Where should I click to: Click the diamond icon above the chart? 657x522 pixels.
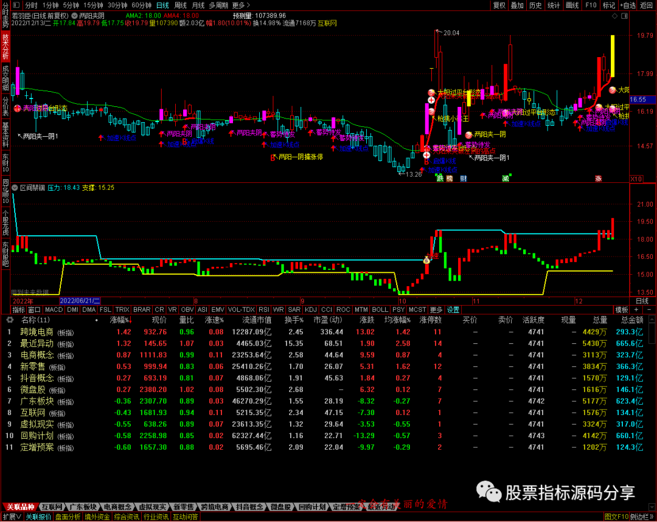click(x=614, y=16)
